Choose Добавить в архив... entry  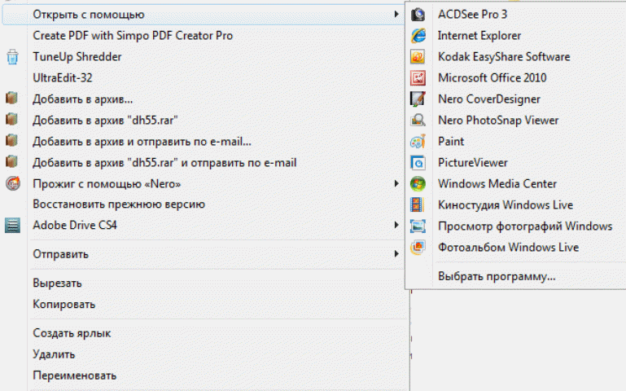pyautogui.click(x=83, y=99)
